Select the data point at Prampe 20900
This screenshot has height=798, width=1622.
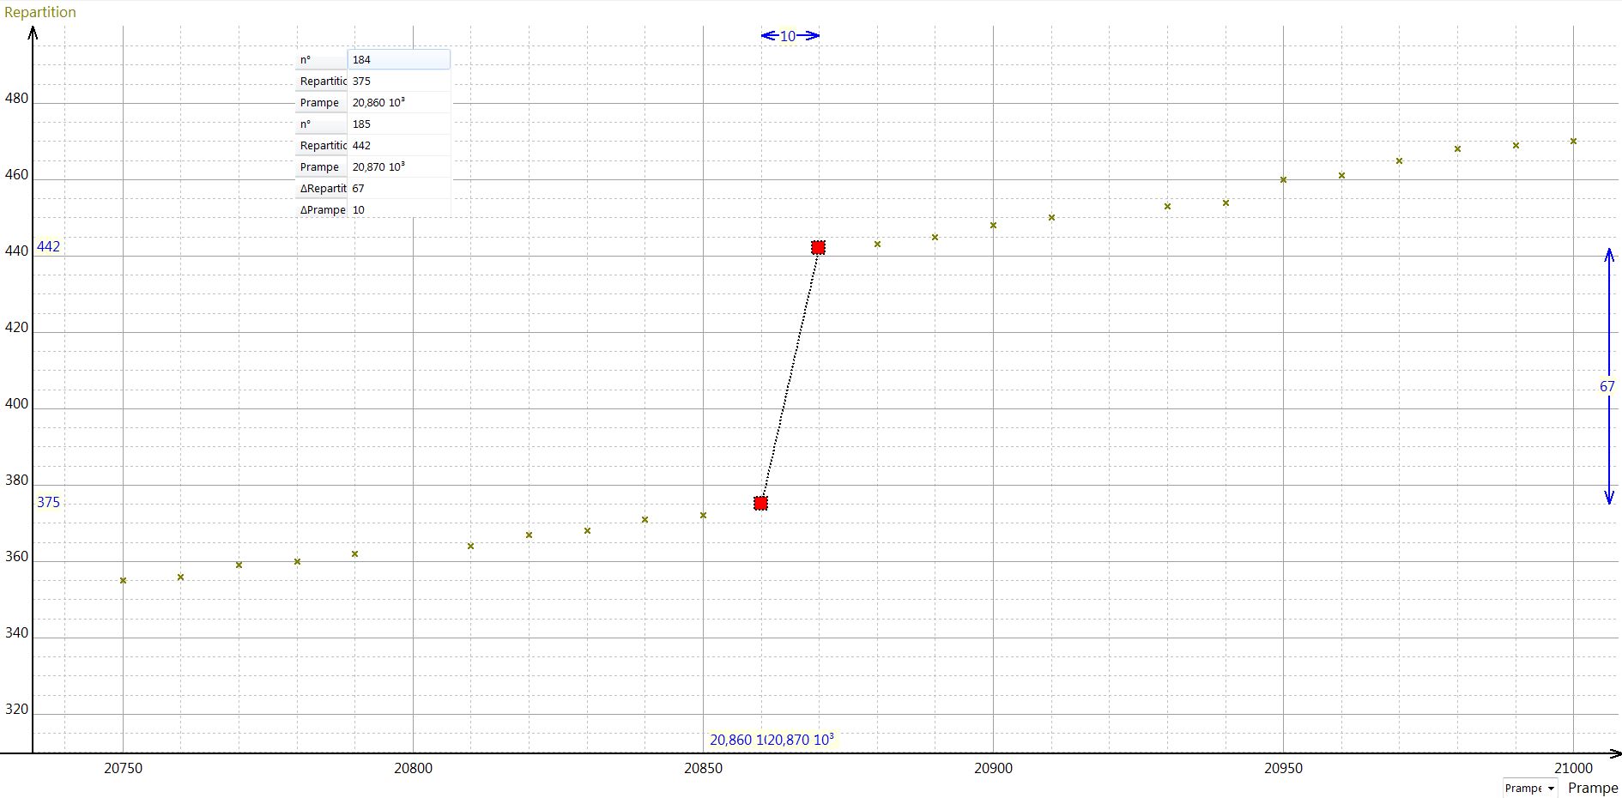[x=993, y=226]
